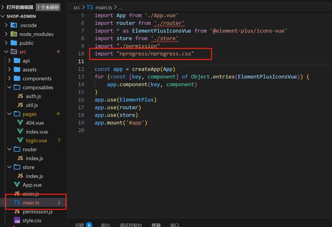Viewport: 332px width, 227px height.
Task: Click the src breadcrumb segment
Action: pyautogui.click(x=77, y=8)
